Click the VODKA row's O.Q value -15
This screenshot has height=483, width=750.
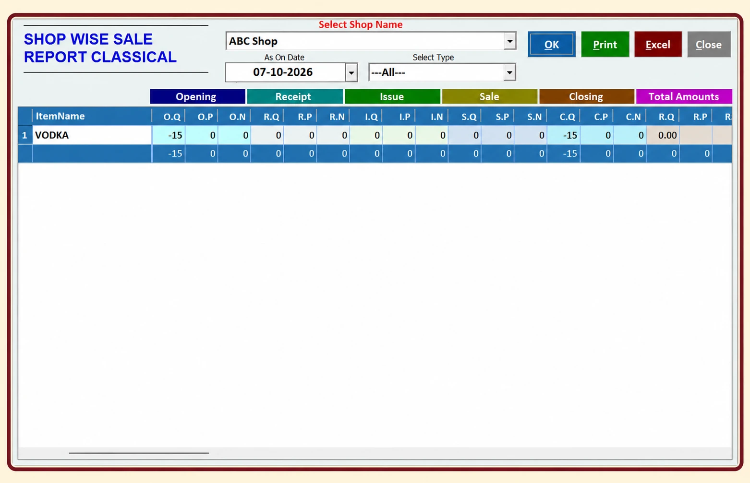(169, 135)
